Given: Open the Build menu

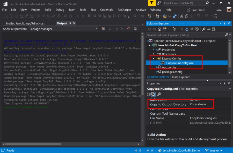Looking at the screenshot, I should [48, 10].
